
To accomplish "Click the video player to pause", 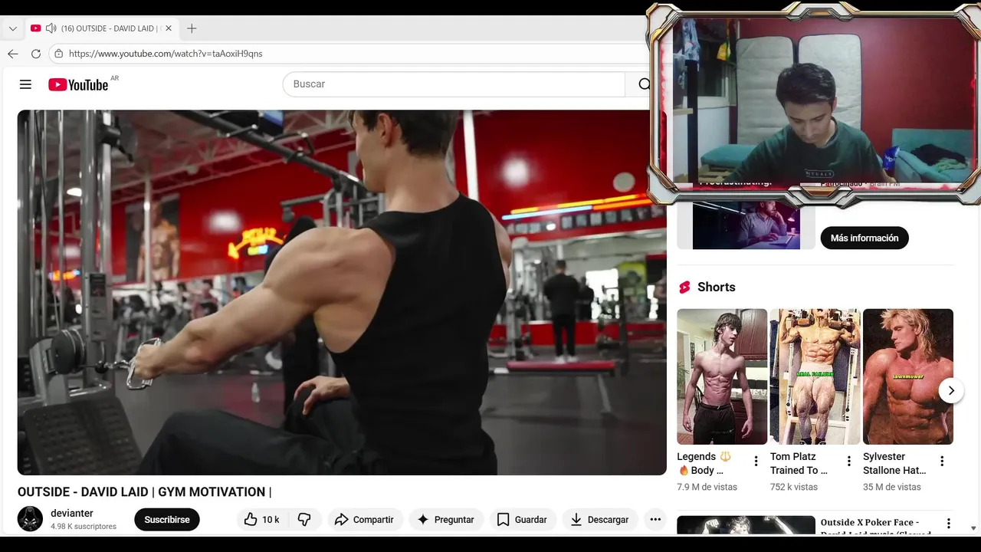I will click(342, 292).
